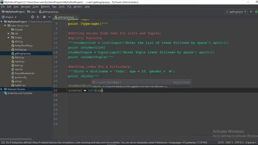Open the View menu
Image resolution: width=258 pixels, height=145 pixels.
(16, 7)
